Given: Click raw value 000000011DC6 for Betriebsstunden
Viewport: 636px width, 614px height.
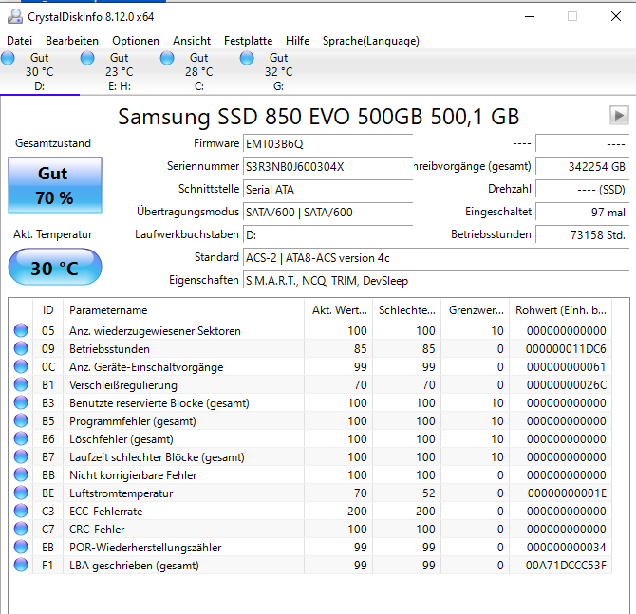Looking at the screenshot, I should point(566,349).
